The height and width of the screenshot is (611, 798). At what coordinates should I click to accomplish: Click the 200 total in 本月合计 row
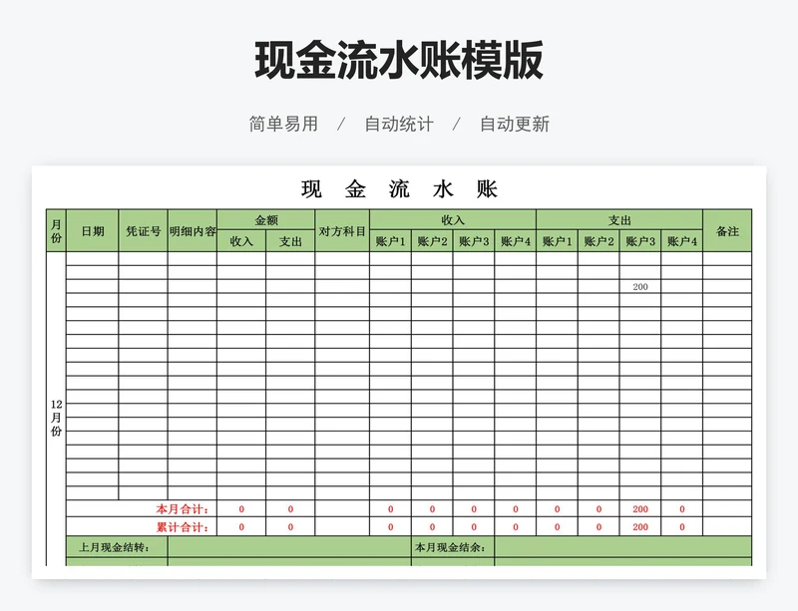[x=640, y=508]
